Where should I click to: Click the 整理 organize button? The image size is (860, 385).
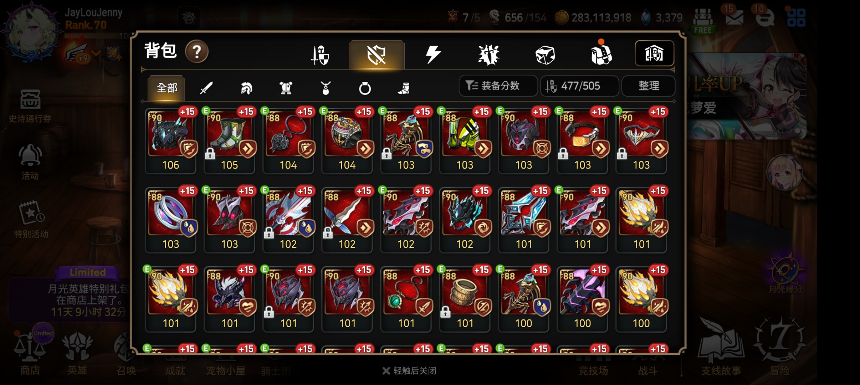[649, 86]
